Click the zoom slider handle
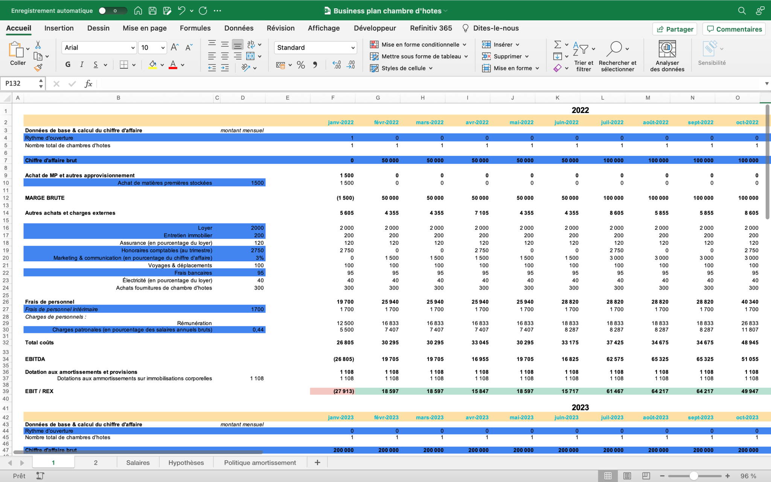This screenshot has height=482, width=771. [x=693, y=476]
